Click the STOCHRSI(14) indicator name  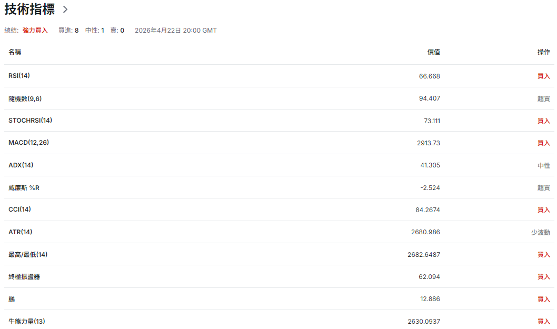(x=30, y=121)
